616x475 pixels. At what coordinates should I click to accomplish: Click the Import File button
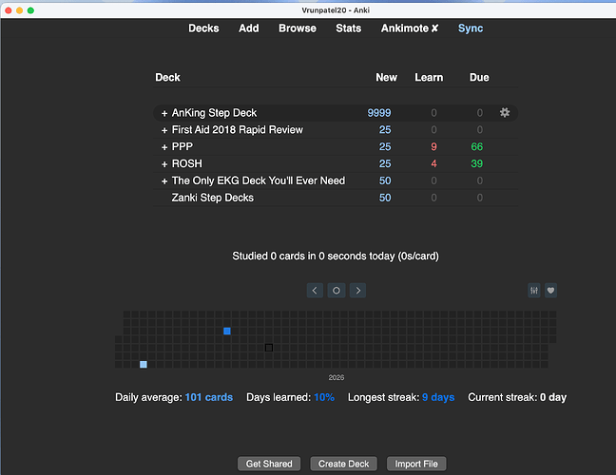click(x=416, y=464)
